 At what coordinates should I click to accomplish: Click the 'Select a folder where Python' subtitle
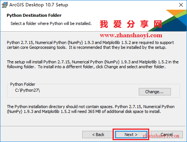pyautogui.click(x=51, y=23)
